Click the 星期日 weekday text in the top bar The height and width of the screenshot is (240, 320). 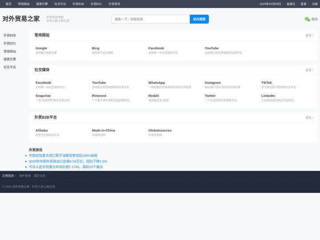[x=291, y=4]
